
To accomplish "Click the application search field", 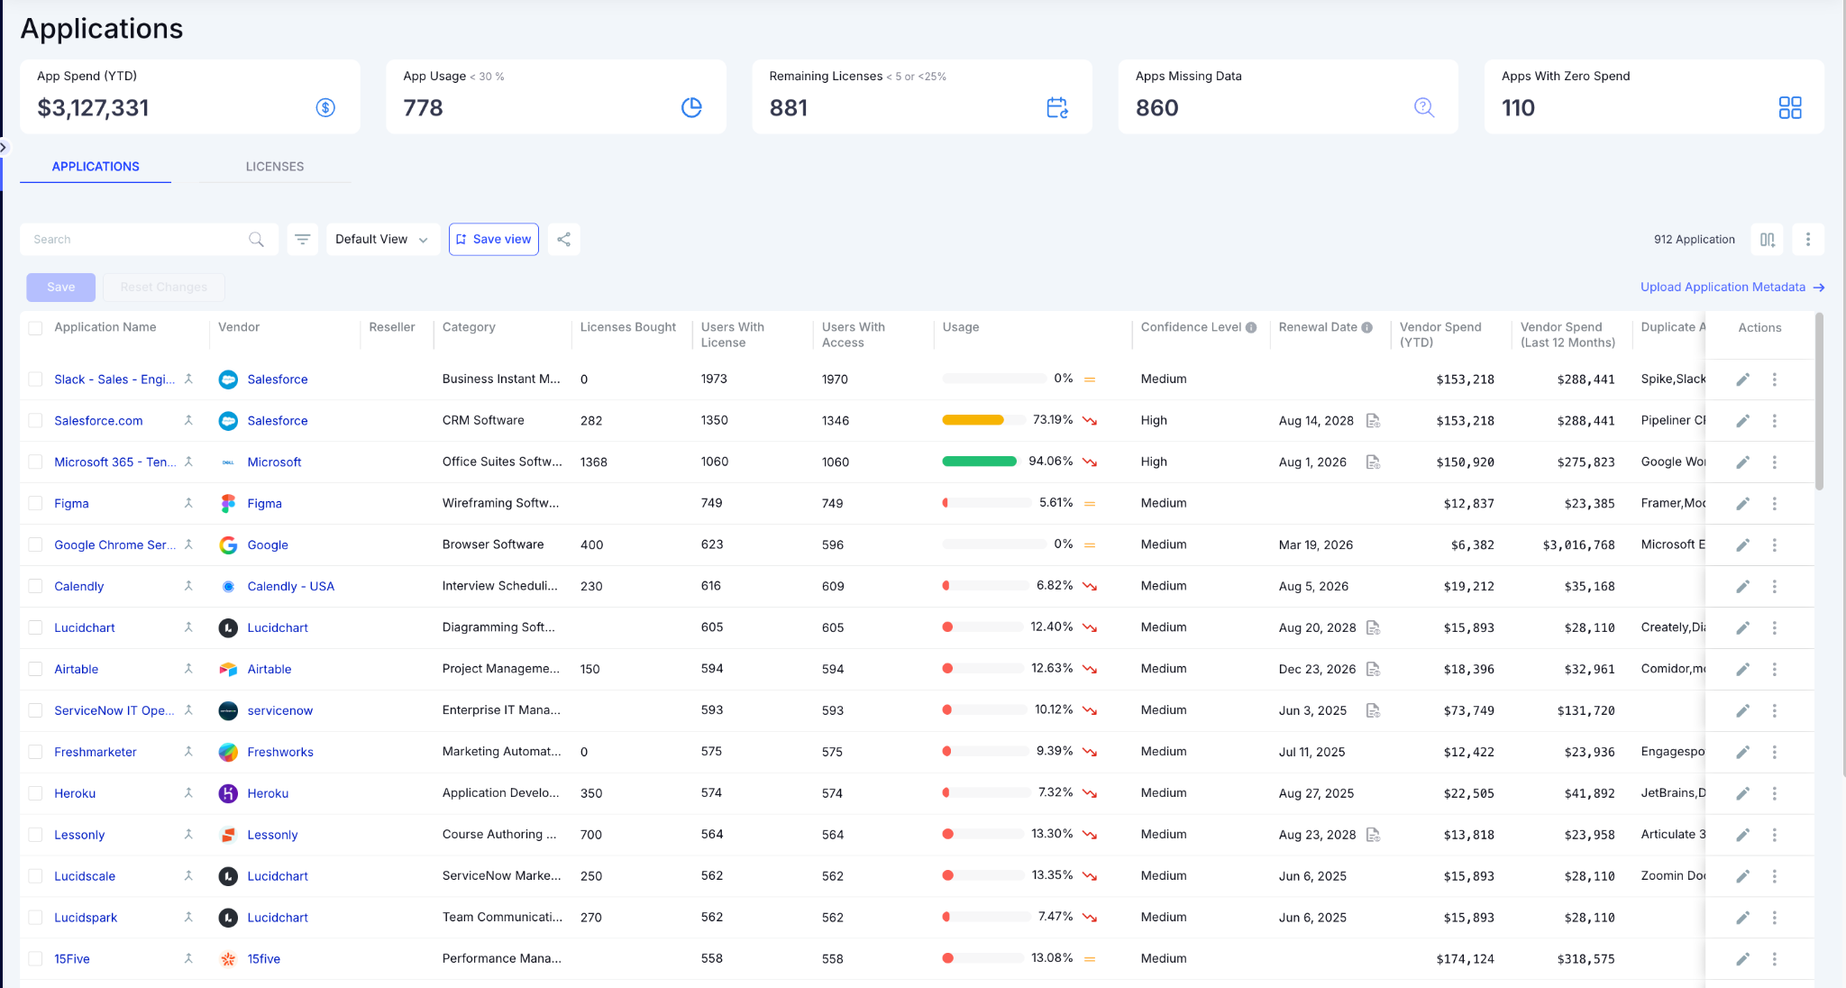I will point(149,239).
